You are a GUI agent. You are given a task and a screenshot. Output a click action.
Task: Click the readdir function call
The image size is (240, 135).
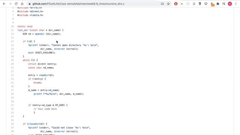click(44, 75)
